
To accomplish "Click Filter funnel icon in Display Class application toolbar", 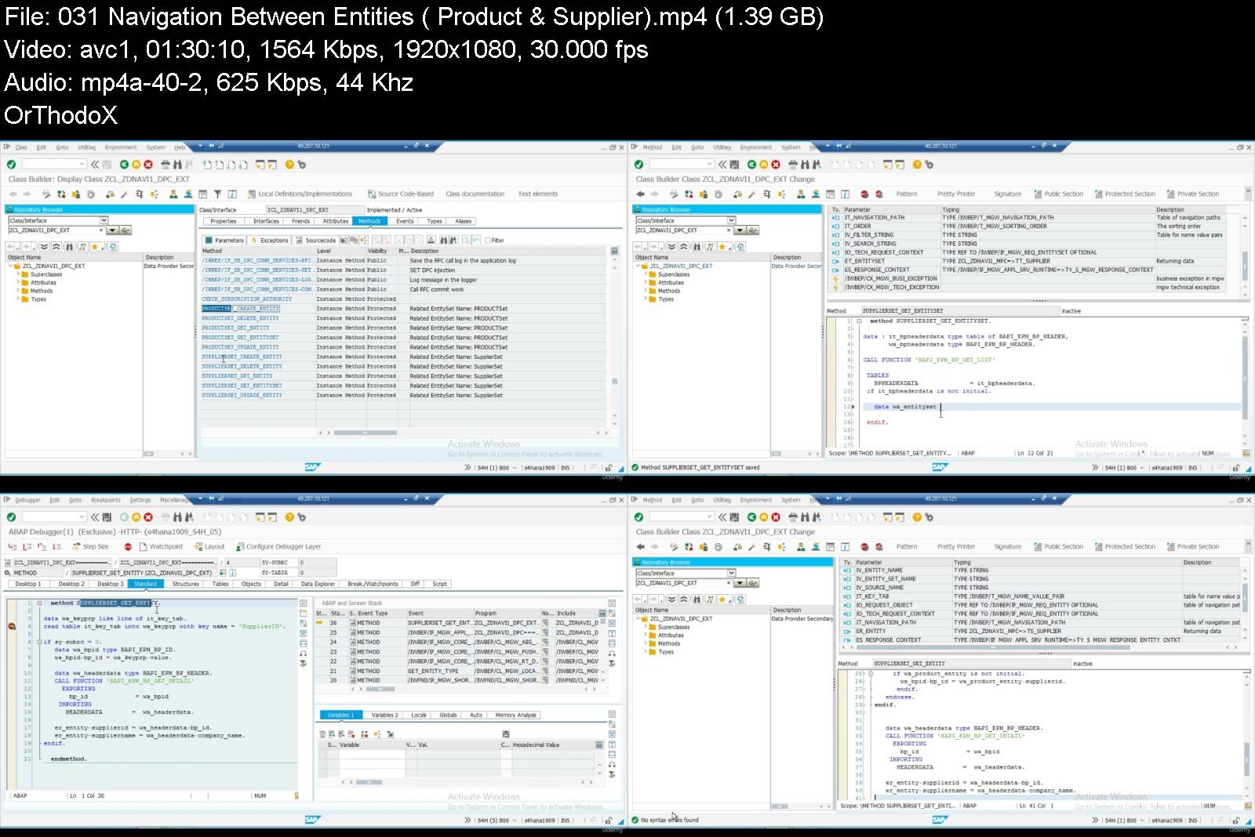I will [x=217, y=194].
